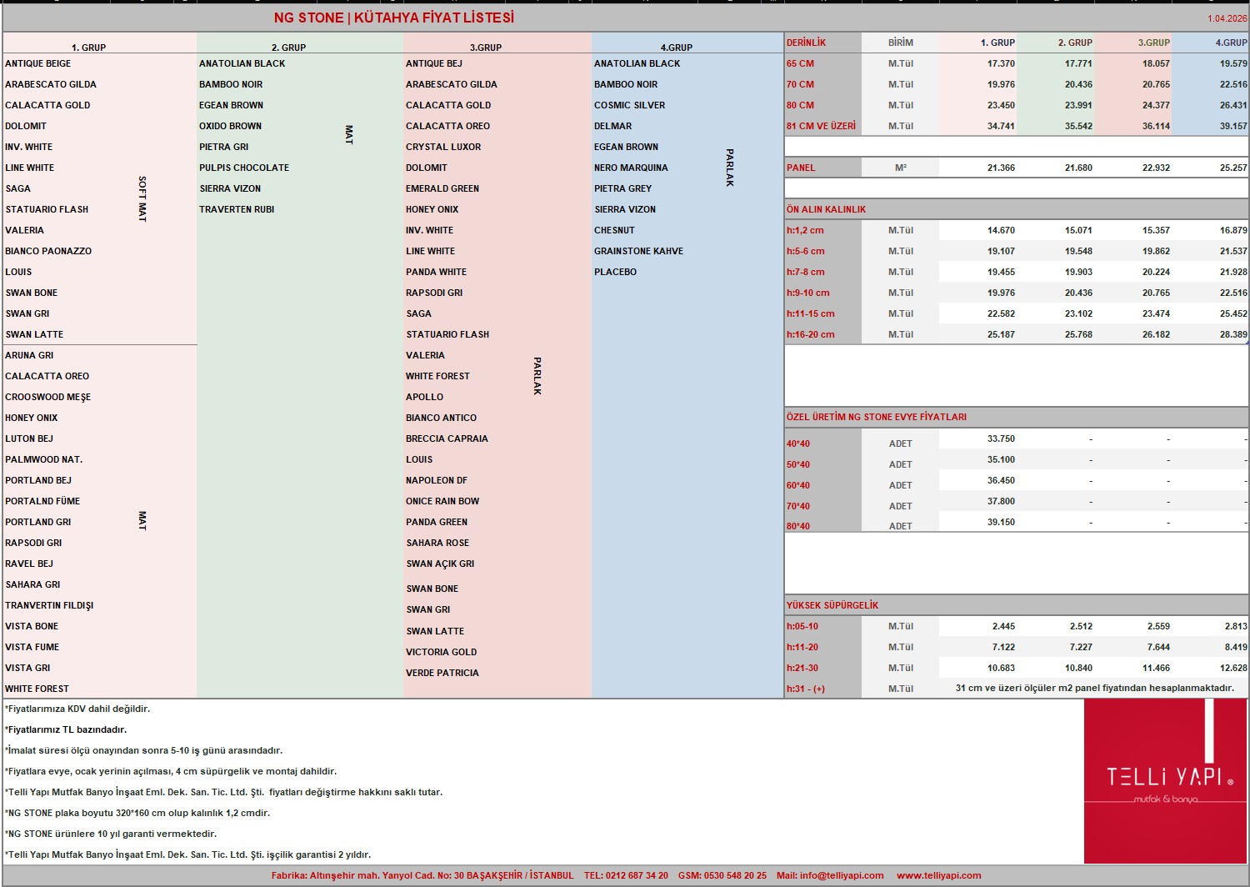Select the VERDE PATRICIA cell
Image resolution: width=1250 pixels, height=887 pixels.
442,673
